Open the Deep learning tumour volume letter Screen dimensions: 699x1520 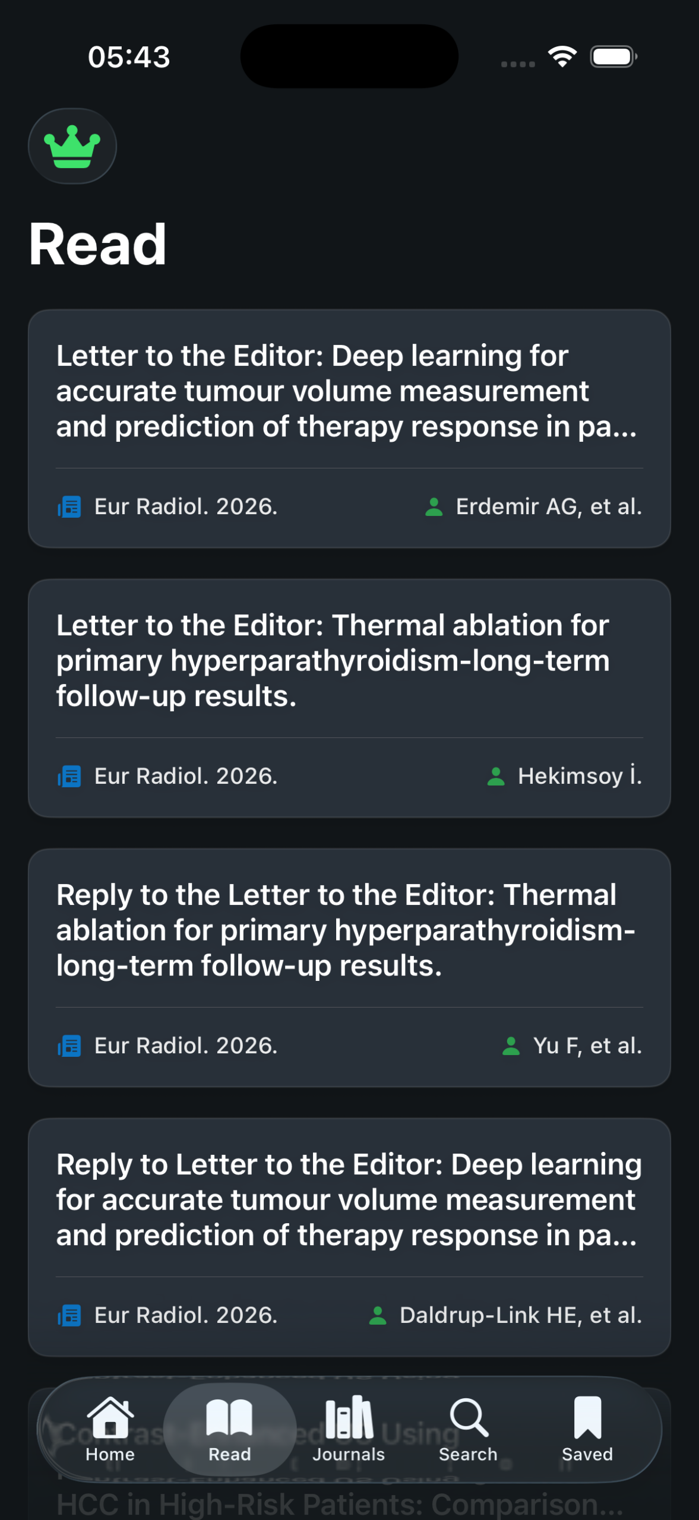pos(346,391)
